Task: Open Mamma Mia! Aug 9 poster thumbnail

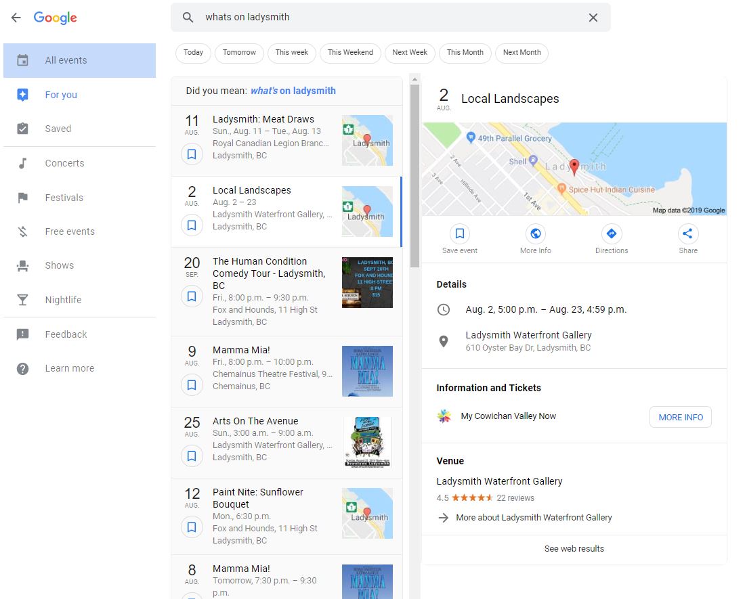Action: (x=367, y=371)
